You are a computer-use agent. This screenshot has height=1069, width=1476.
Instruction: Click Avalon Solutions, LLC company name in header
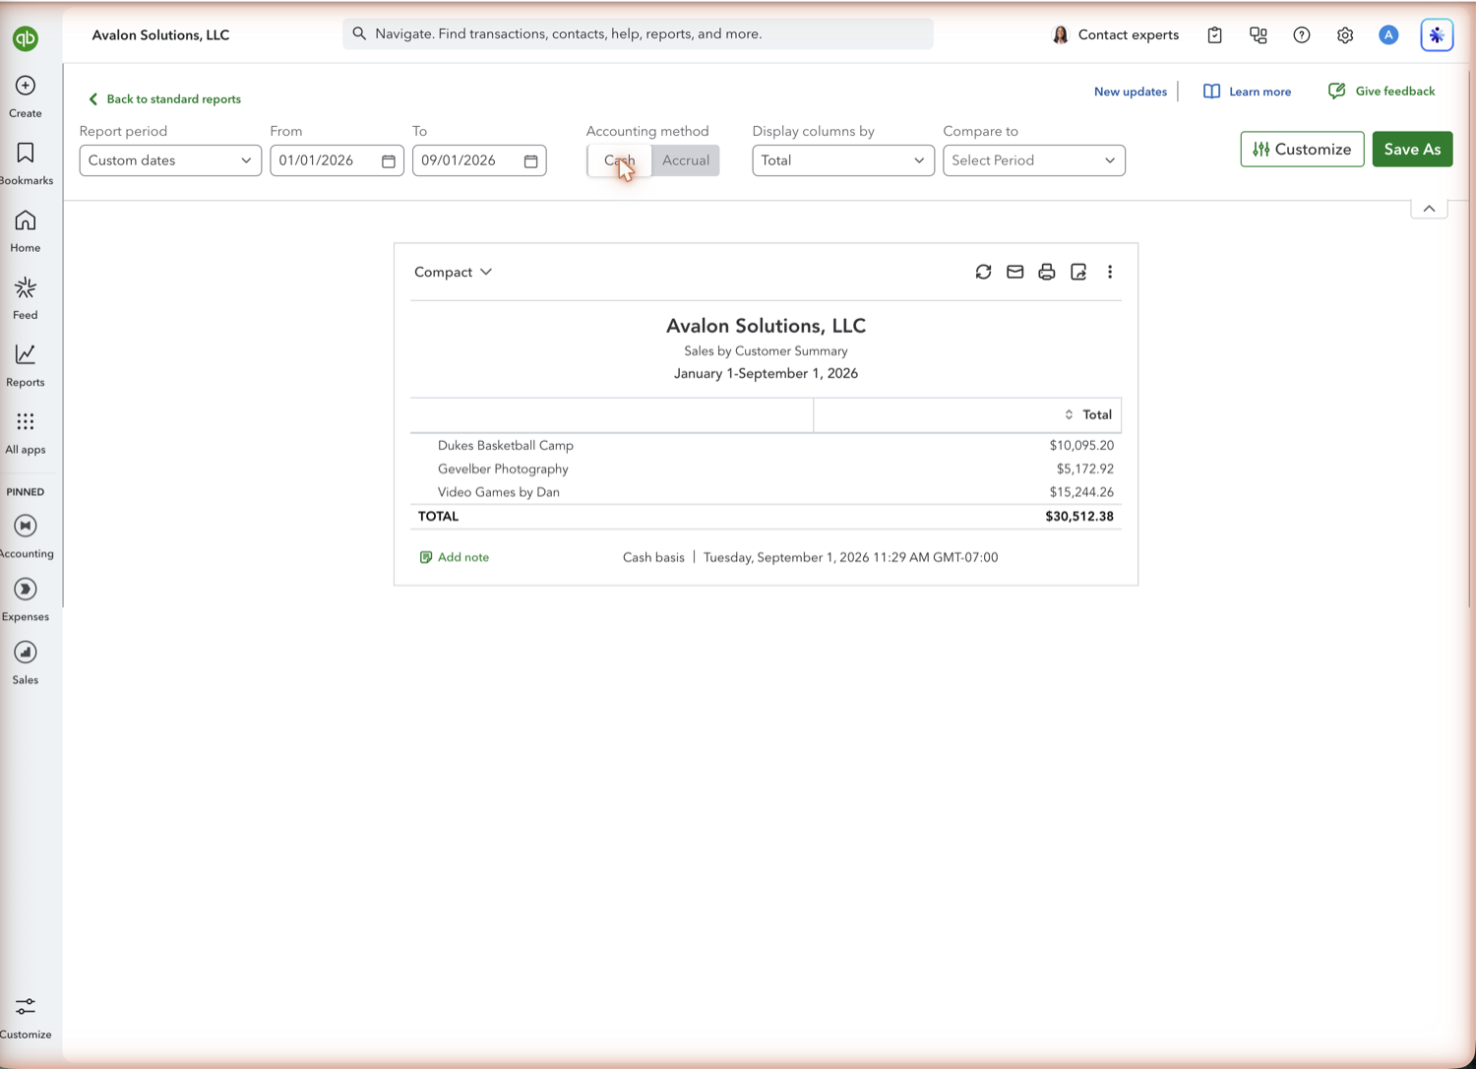(160, 35)
